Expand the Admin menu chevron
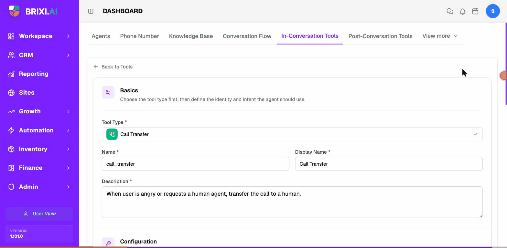This screenshot has height=248, width=507. [68, 187]
